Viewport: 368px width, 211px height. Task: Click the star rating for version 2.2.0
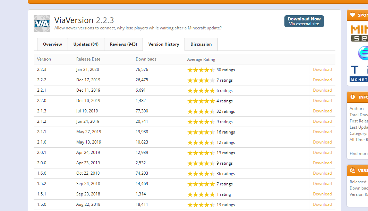coord(201,101)
